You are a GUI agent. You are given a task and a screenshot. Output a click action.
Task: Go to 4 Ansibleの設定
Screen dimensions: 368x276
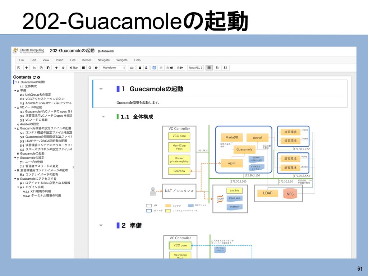coord(28,124)
